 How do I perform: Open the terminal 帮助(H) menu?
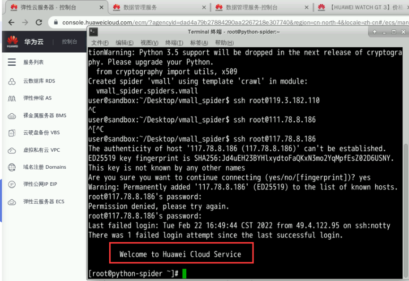[224, 43]
